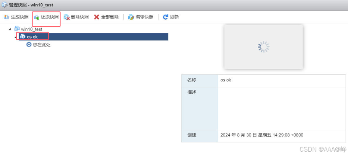Viewport: 348px width, 155px height.
Task: Select the os ok snapshot row
Action: pos(93,37)
